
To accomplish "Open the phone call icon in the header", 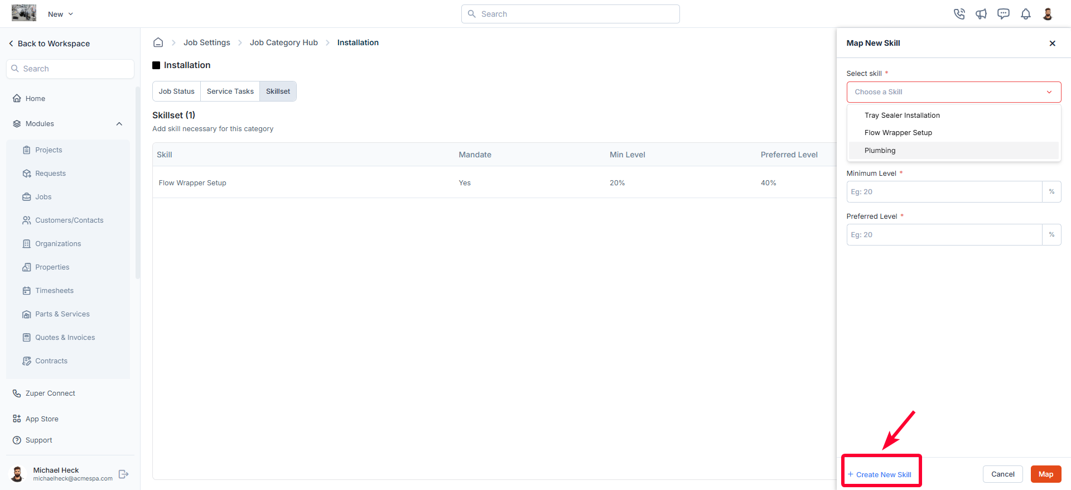I will [x=959, y=14].
